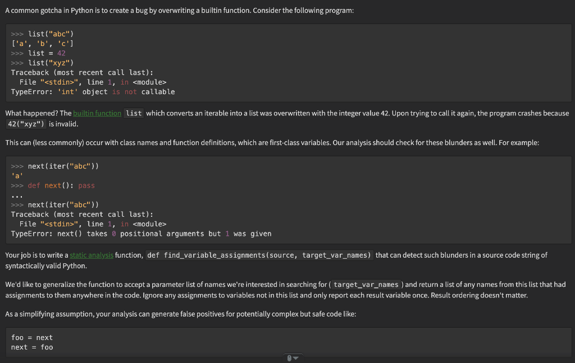Click the code line "next = foo"
Screen dimensions: 575x363
pyautogui.click(x=32, y=347)
